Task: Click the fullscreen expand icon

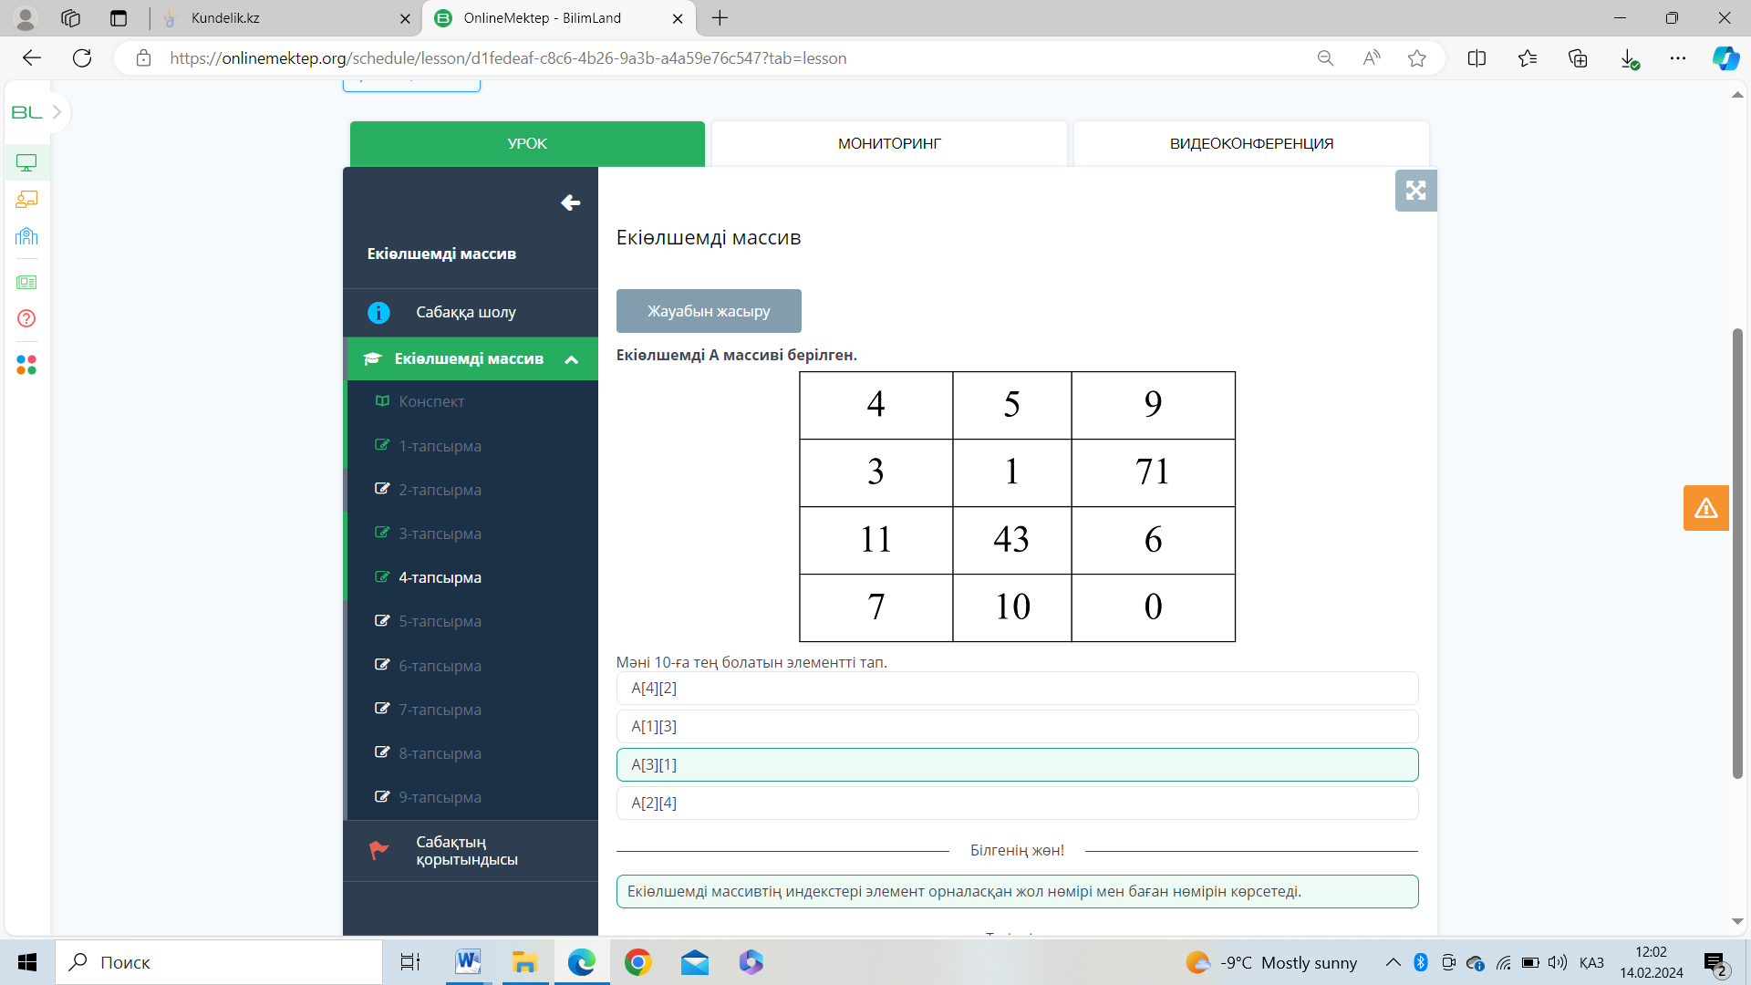Action: pyautogui.click(x=1415, y=191)
